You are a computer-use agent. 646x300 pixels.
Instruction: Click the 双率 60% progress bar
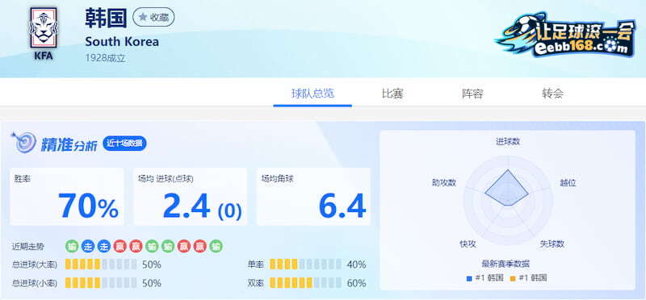coord(305,283)
